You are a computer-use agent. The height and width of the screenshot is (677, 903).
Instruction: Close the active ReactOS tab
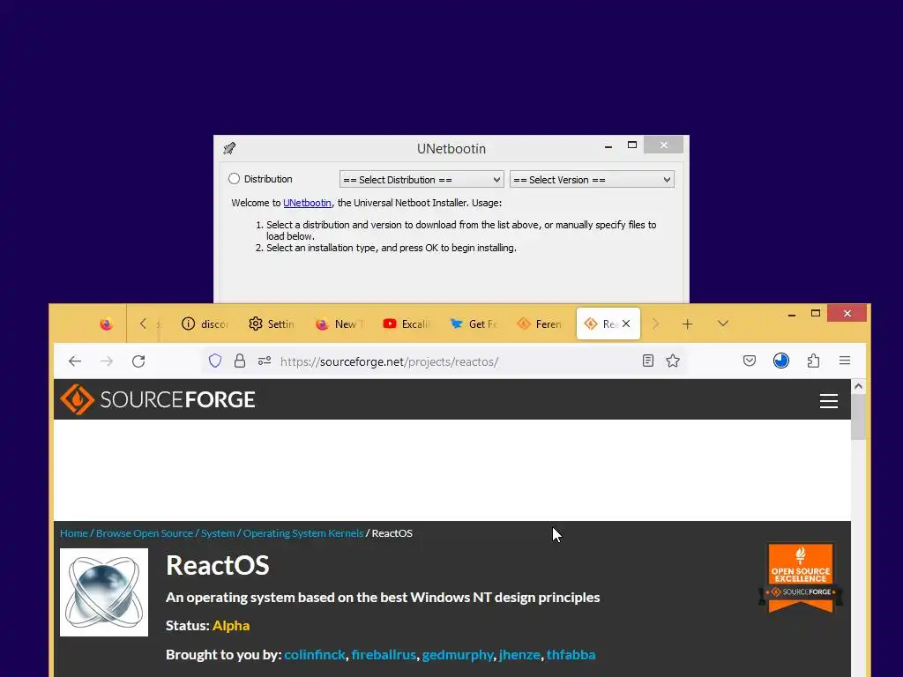click(626, 324)
